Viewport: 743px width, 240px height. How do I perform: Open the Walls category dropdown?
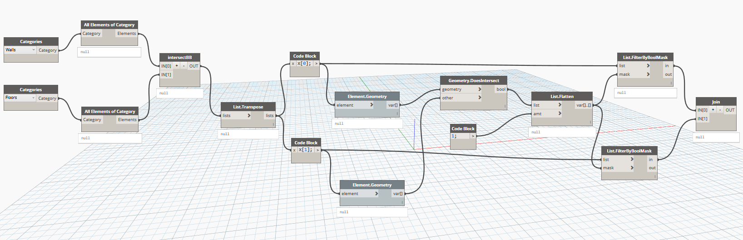click(20, 50)
